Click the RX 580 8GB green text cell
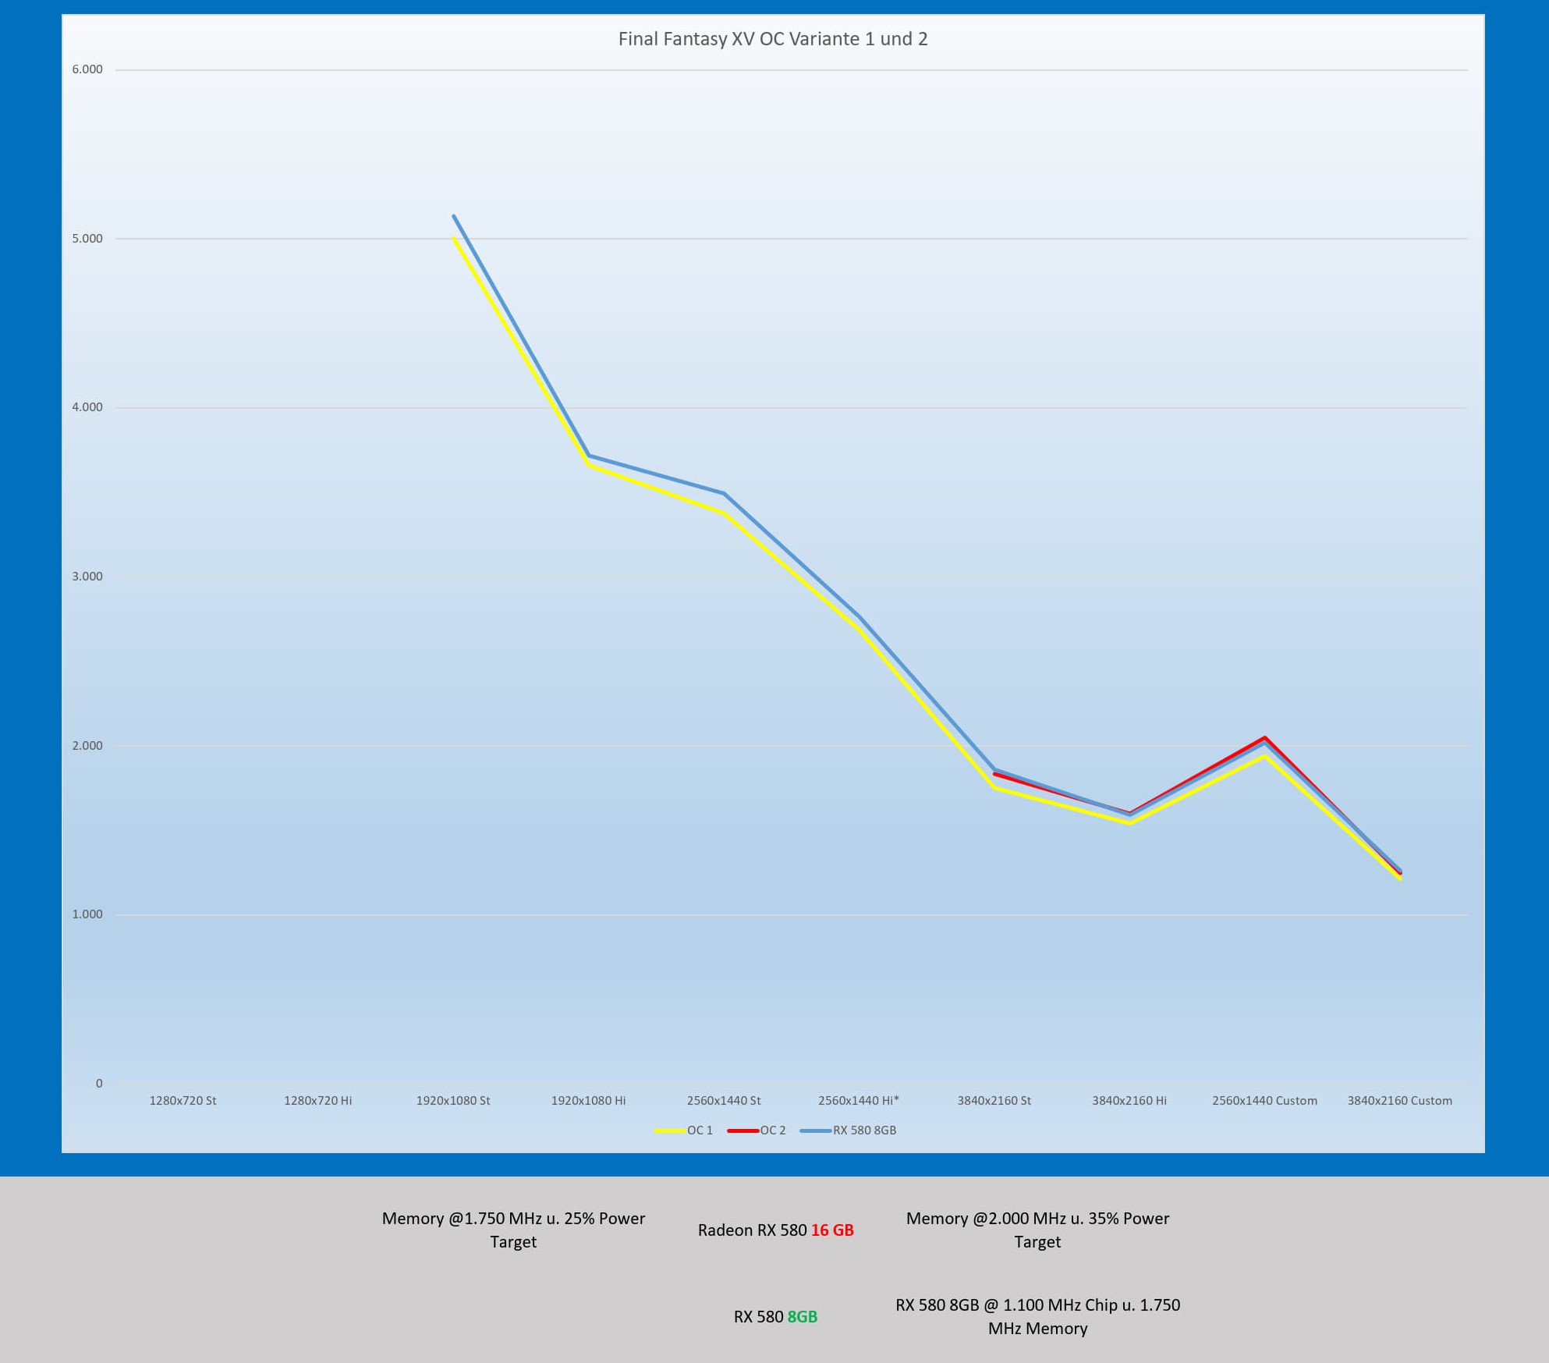Screen dimensions: 1549x1363 pos(775,1317)
